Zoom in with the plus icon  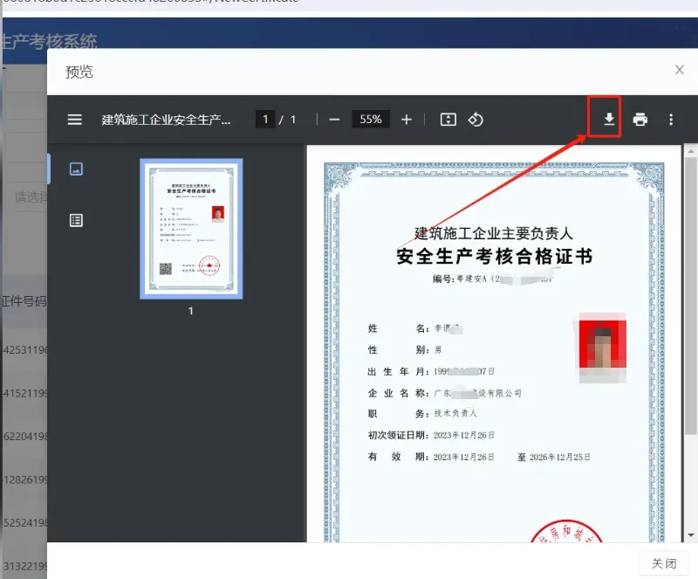406,120
